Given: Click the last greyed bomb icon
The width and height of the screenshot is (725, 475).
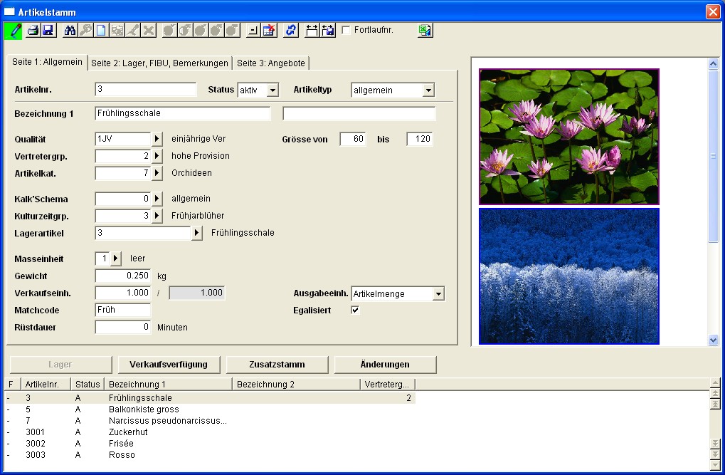Looking at the screenshot, I should [x=232, y=31].
